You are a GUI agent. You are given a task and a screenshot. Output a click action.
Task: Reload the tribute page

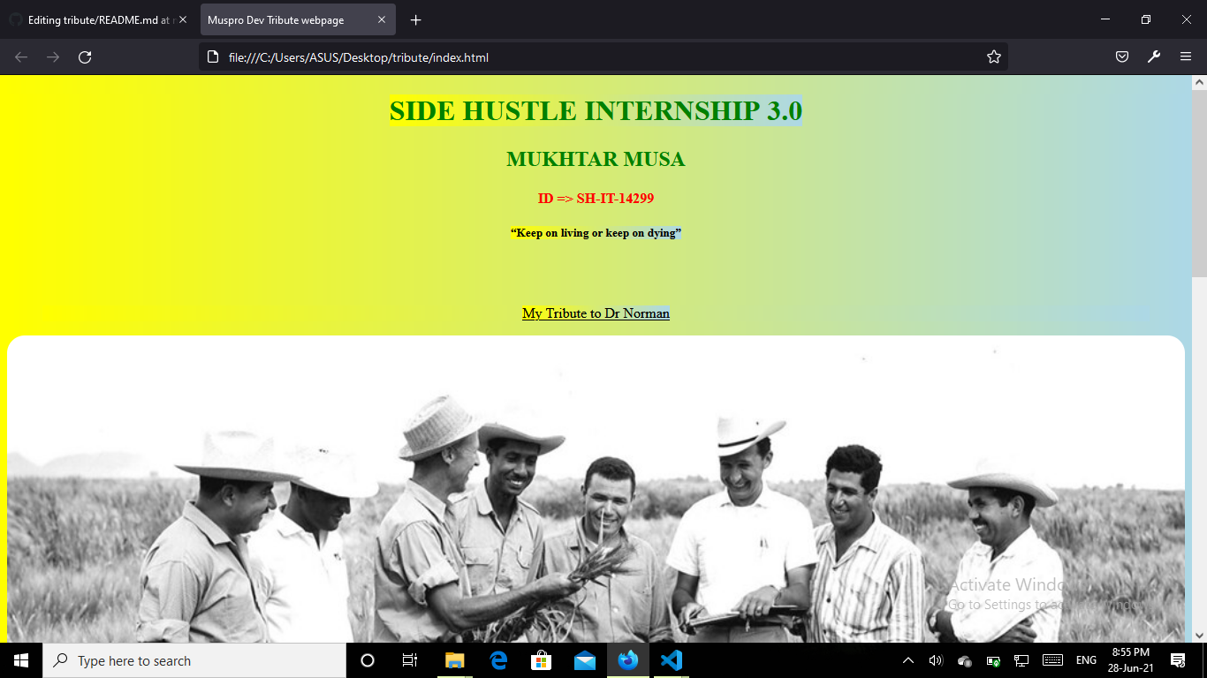(85, 56)
